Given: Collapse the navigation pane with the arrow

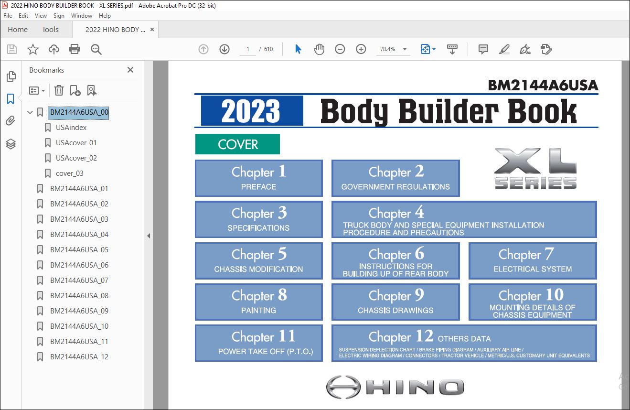Looking at the screenshot, I should pos(148,236).
